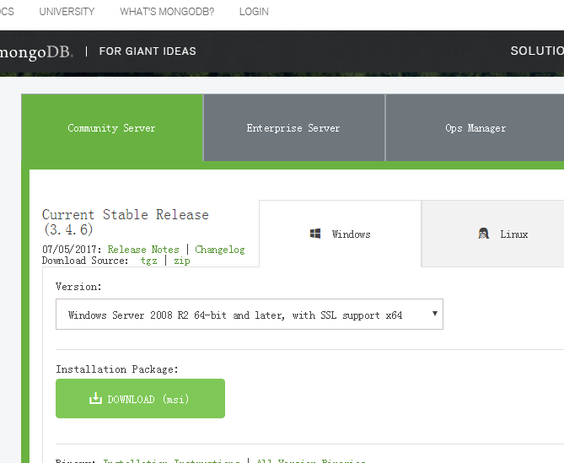Download the tgz source
The image size is (564, 463).
coord(148,261)
